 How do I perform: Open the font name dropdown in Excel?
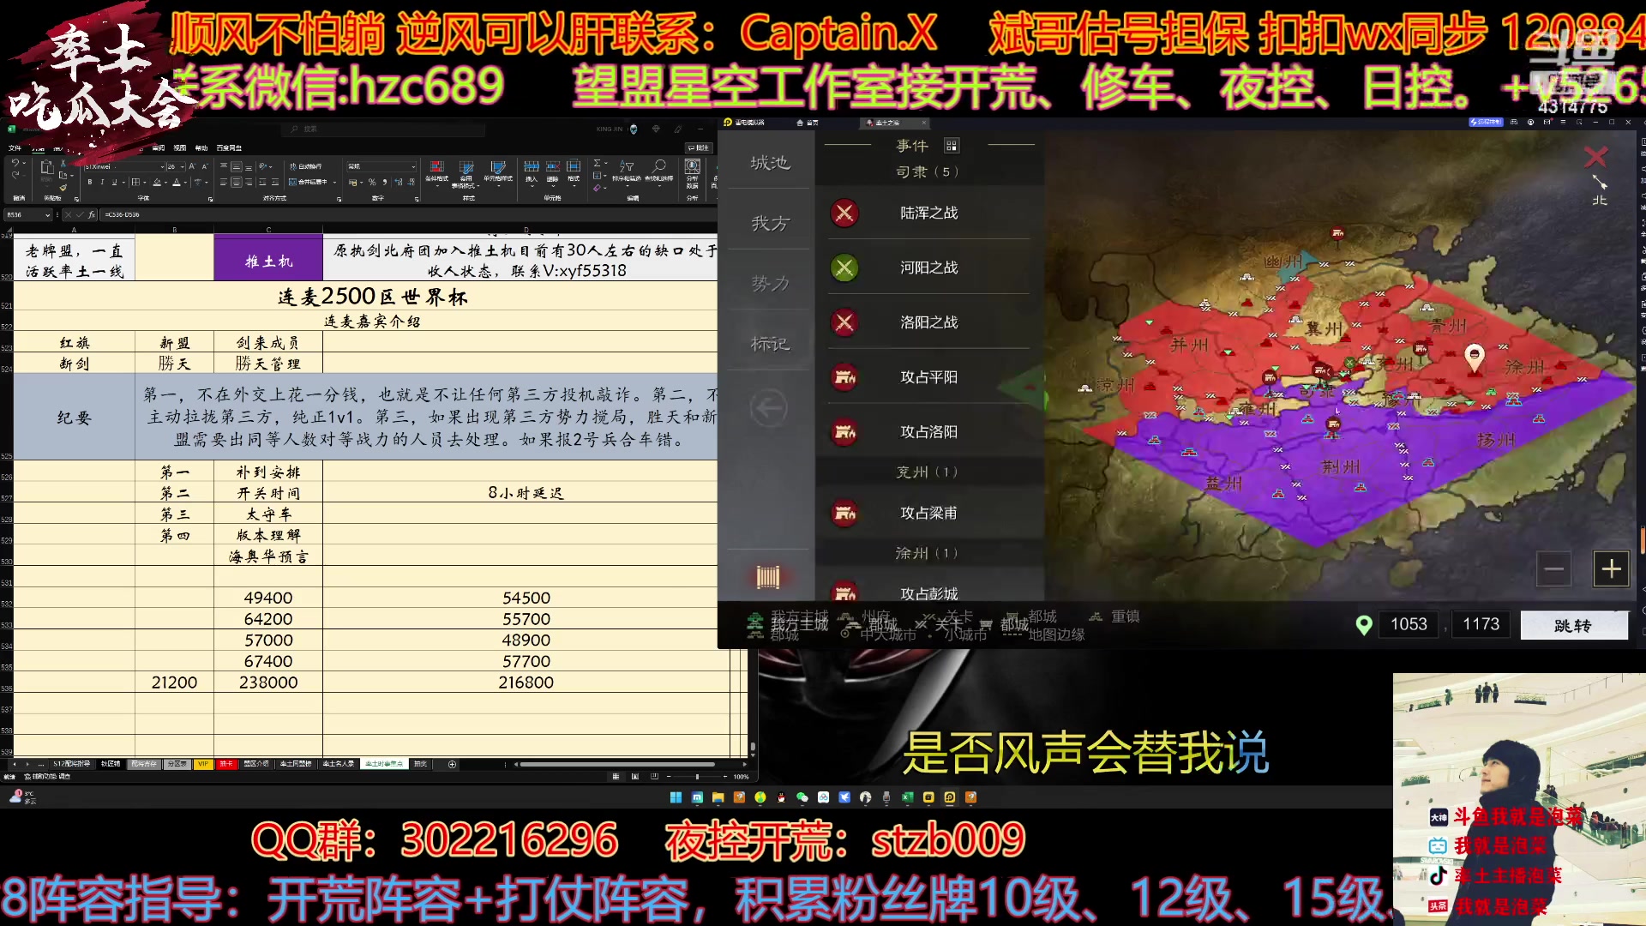(x=162, y=166)
